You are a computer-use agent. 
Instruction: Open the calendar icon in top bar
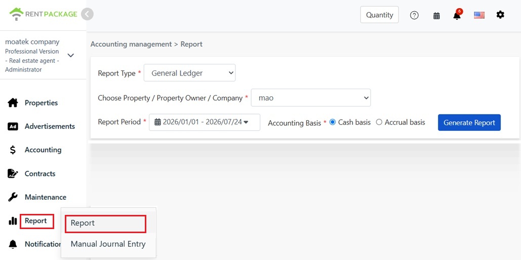click(436, 15)
